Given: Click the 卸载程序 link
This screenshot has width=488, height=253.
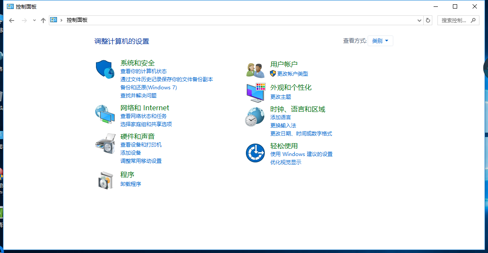Looking at the screenshot, I should coord(131,184).
